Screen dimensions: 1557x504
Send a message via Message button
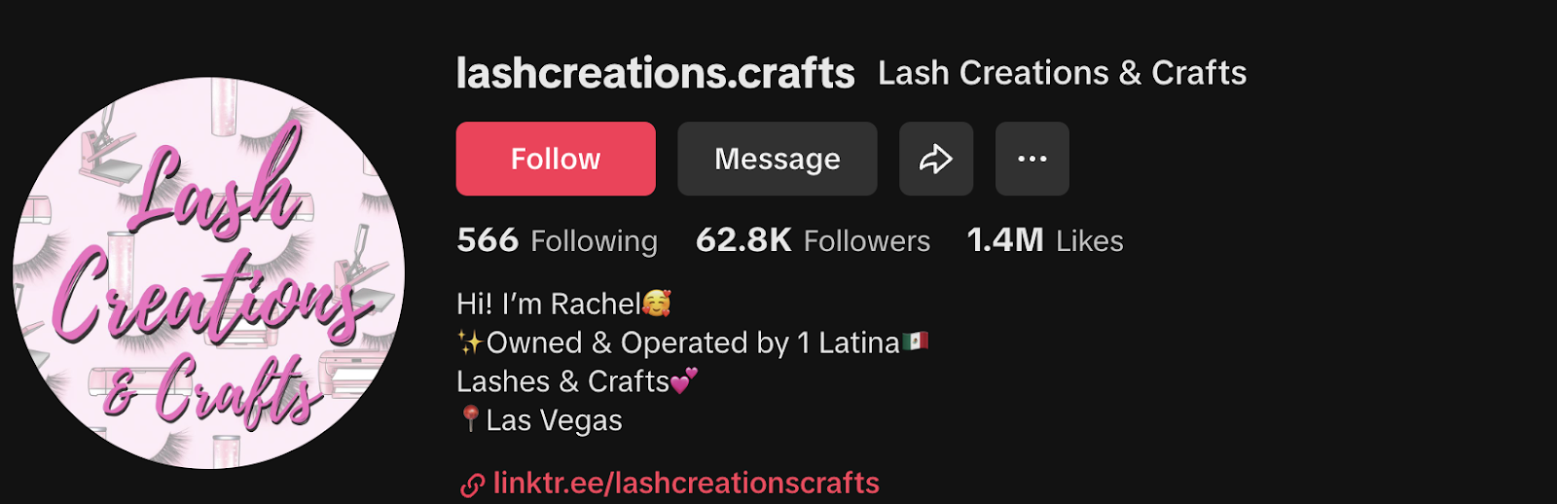pos(778,159)
